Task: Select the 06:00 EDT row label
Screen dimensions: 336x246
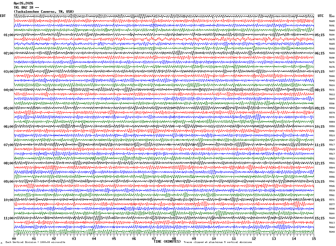Action: 8,127
